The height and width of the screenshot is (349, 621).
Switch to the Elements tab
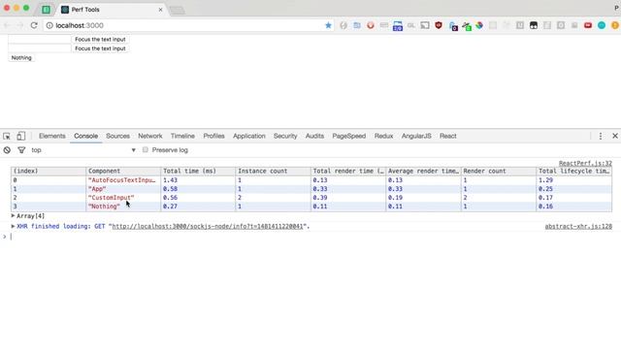click(51, 136)
